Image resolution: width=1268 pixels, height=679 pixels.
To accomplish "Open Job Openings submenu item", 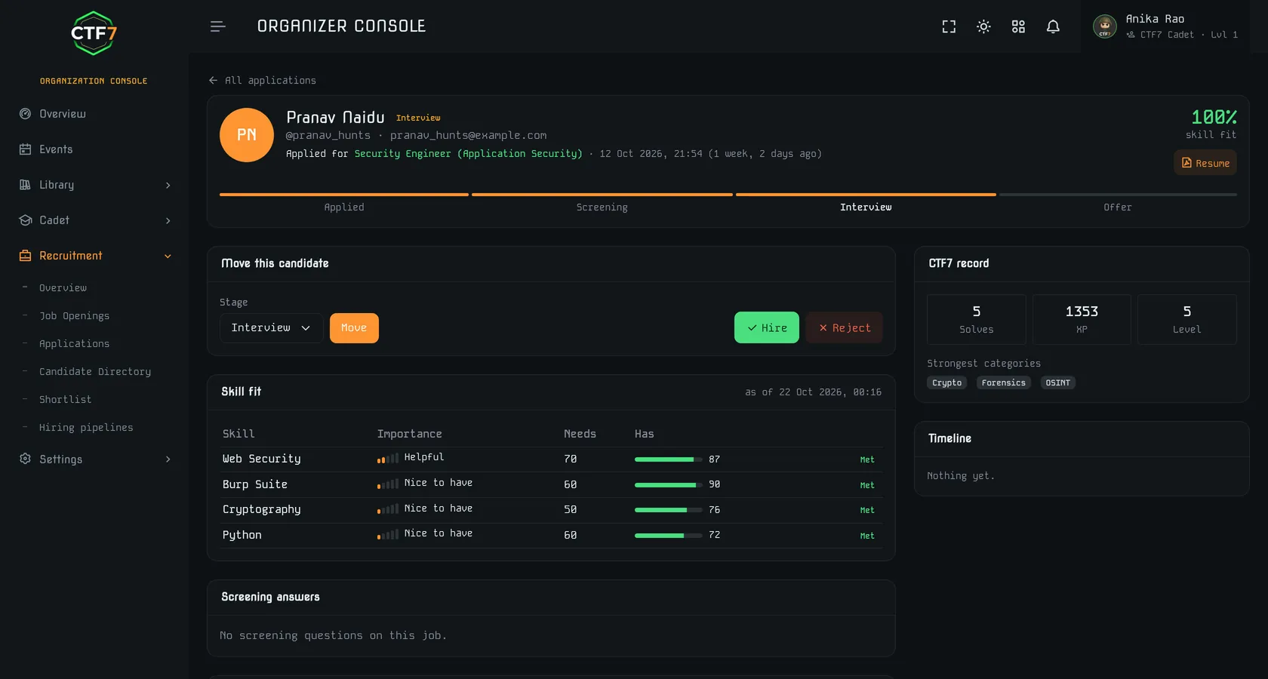I will 74,316.
